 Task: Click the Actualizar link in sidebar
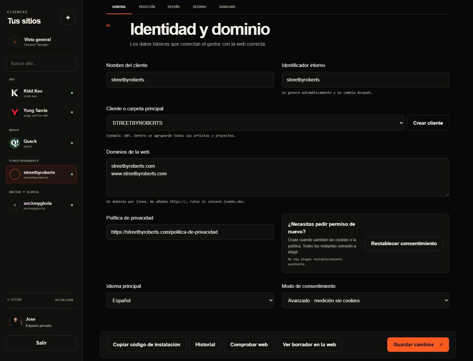point(64,300)
